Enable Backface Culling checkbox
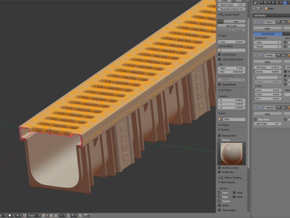The height and width of the screenshot is (218, 290). (219, 168)
